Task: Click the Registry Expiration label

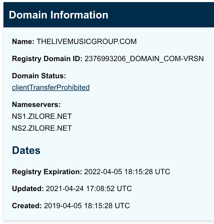Action: (47, 172)
